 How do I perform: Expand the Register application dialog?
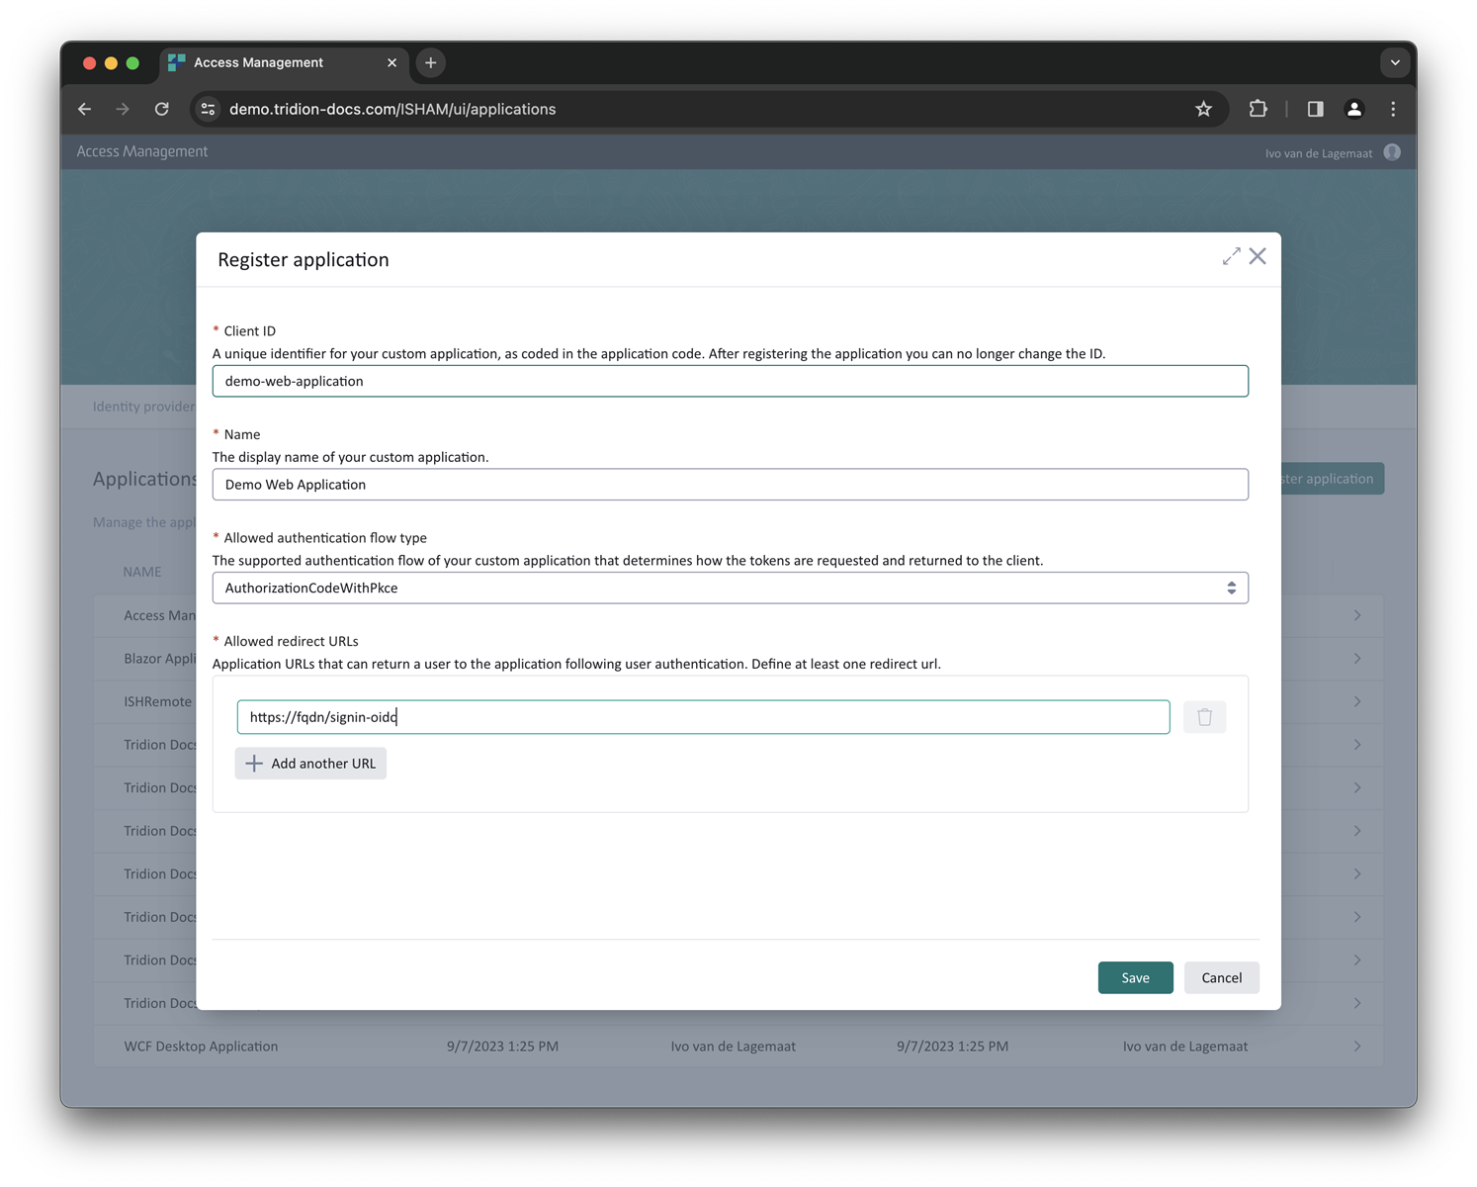coord(1231,256)
